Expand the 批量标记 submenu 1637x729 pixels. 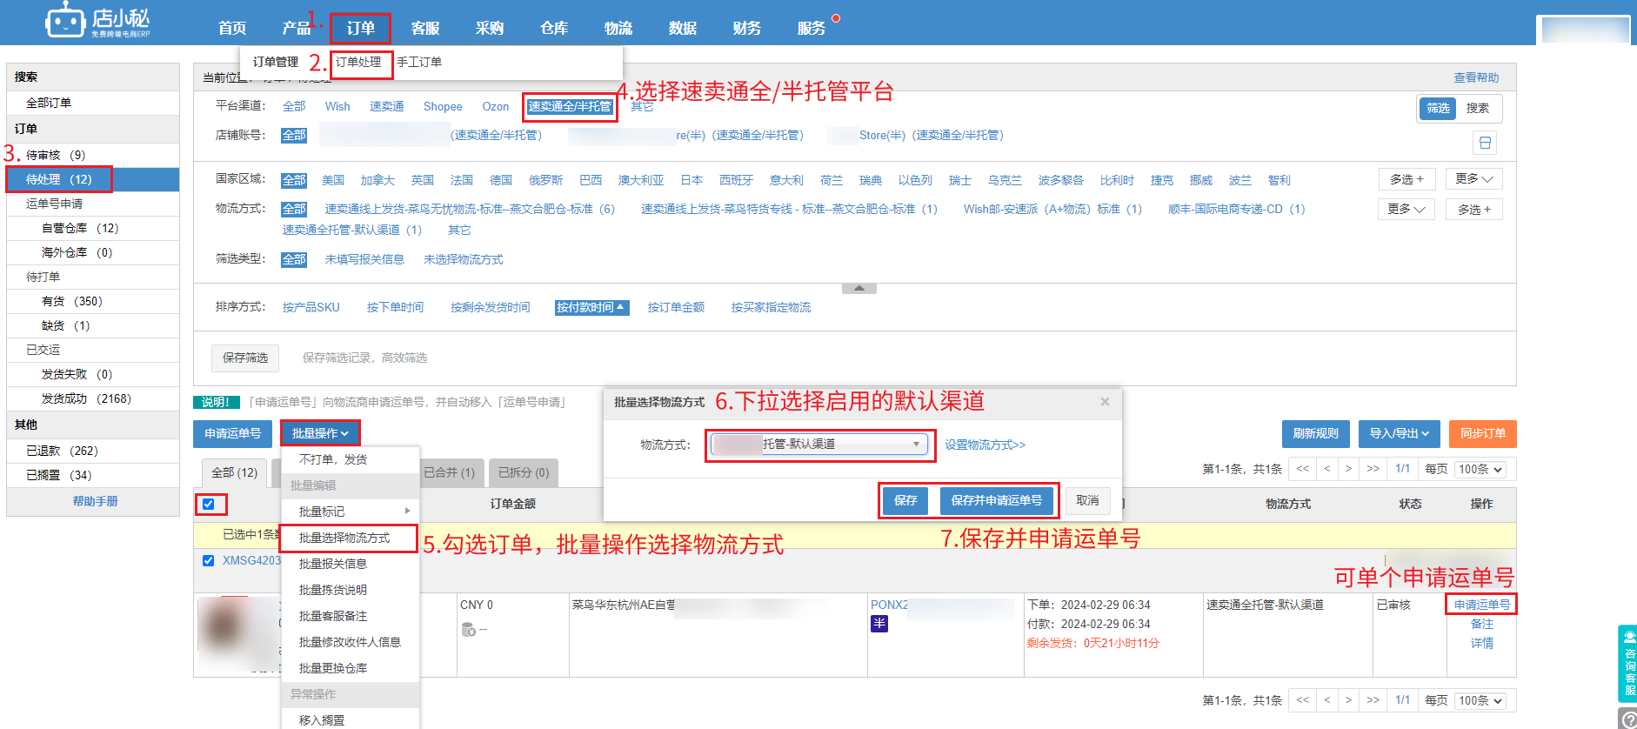351,512
